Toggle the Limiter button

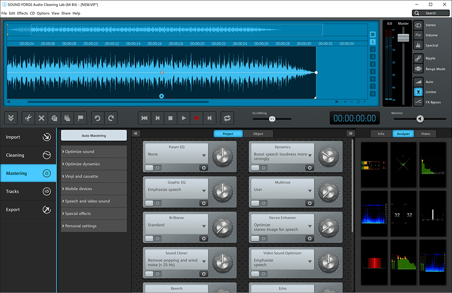point(418,92)
